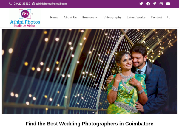
Task: Click the search magnifier icon
Action: tap(169, 17)
